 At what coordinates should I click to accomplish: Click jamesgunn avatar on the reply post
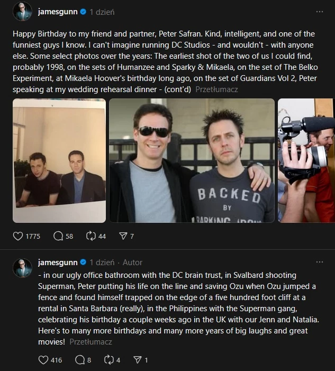pos(22,268)
